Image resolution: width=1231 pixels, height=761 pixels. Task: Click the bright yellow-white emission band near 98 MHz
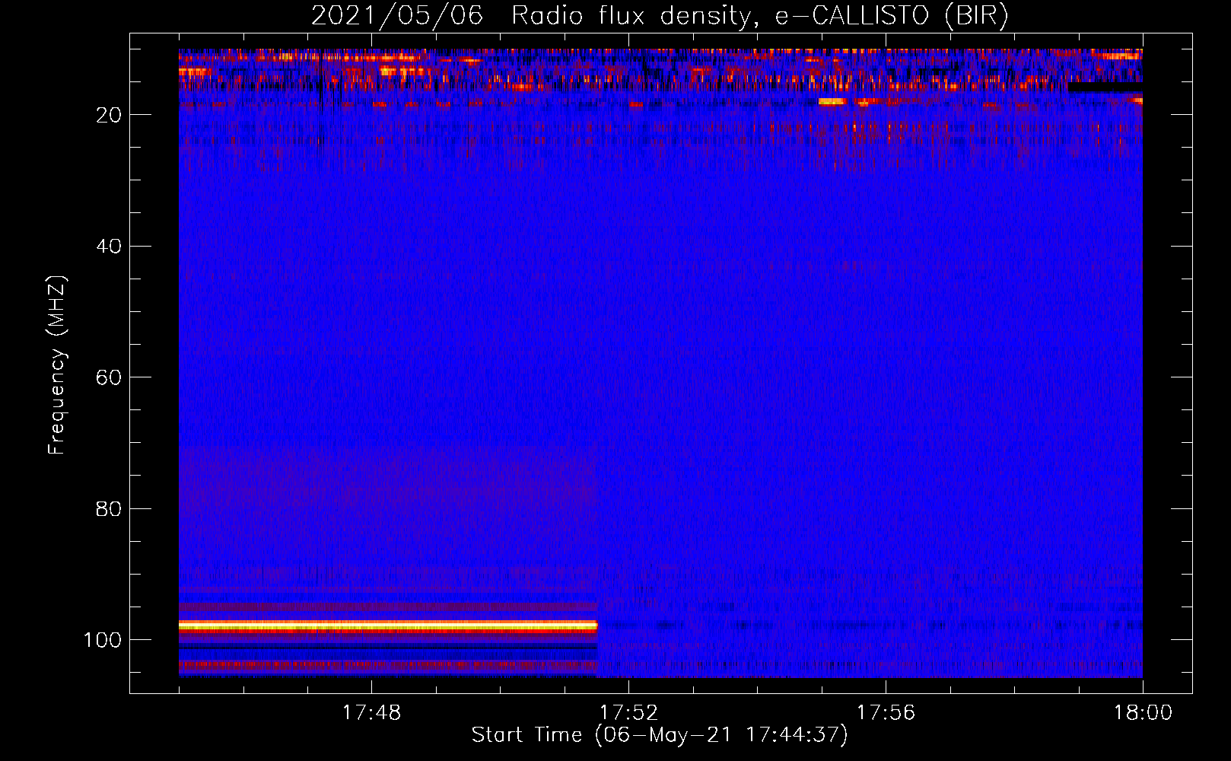tap(388, 626)
